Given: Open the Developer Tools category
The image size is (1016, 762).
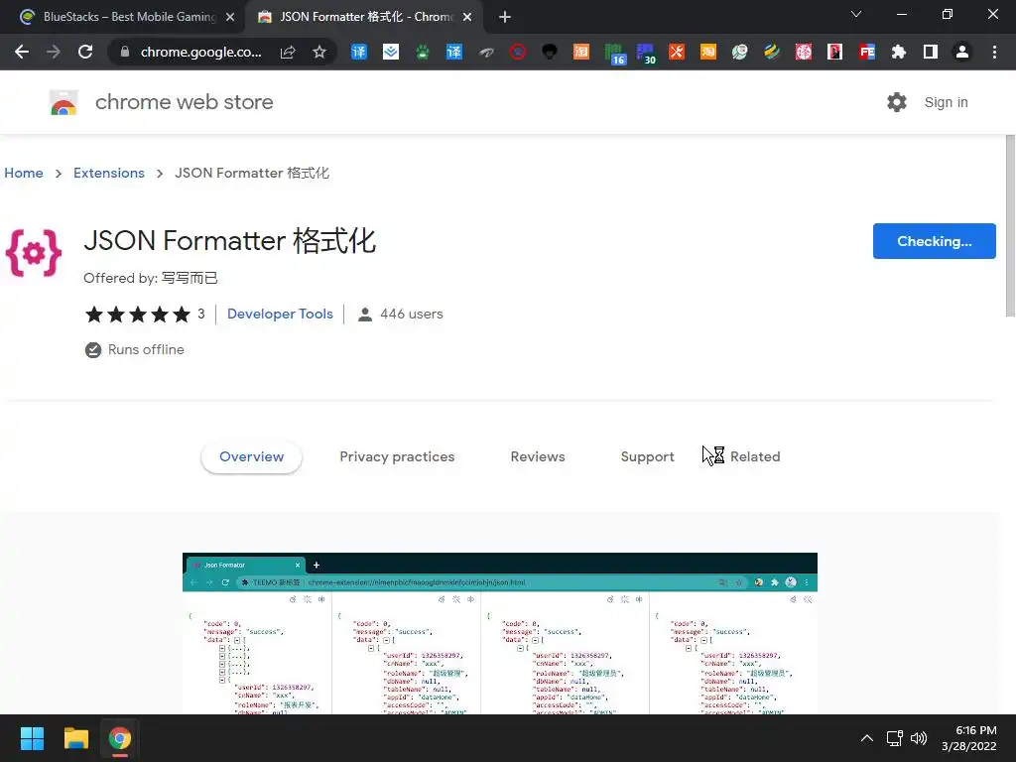Looking at the screenshot, I should [x=280, y=314].
